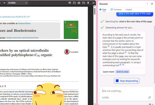The image size is (155, 105).
Task: Open Discover panel more options menu
Action: [147, 4]
